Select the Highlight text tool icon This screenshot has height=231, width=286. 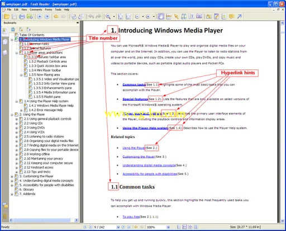(x=224, y=17)
